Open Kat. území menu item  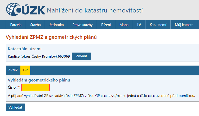pyautogui.click(x=158, y=25)
